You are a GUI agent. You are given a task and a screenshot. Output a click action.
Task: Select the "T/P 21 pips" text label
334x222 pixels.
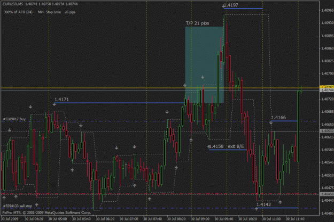pyautogui.click(x=197, y=23)
